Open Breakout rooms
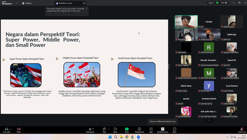Image resolution: width=247 pixels, height=140 pixels. point(163,130)
